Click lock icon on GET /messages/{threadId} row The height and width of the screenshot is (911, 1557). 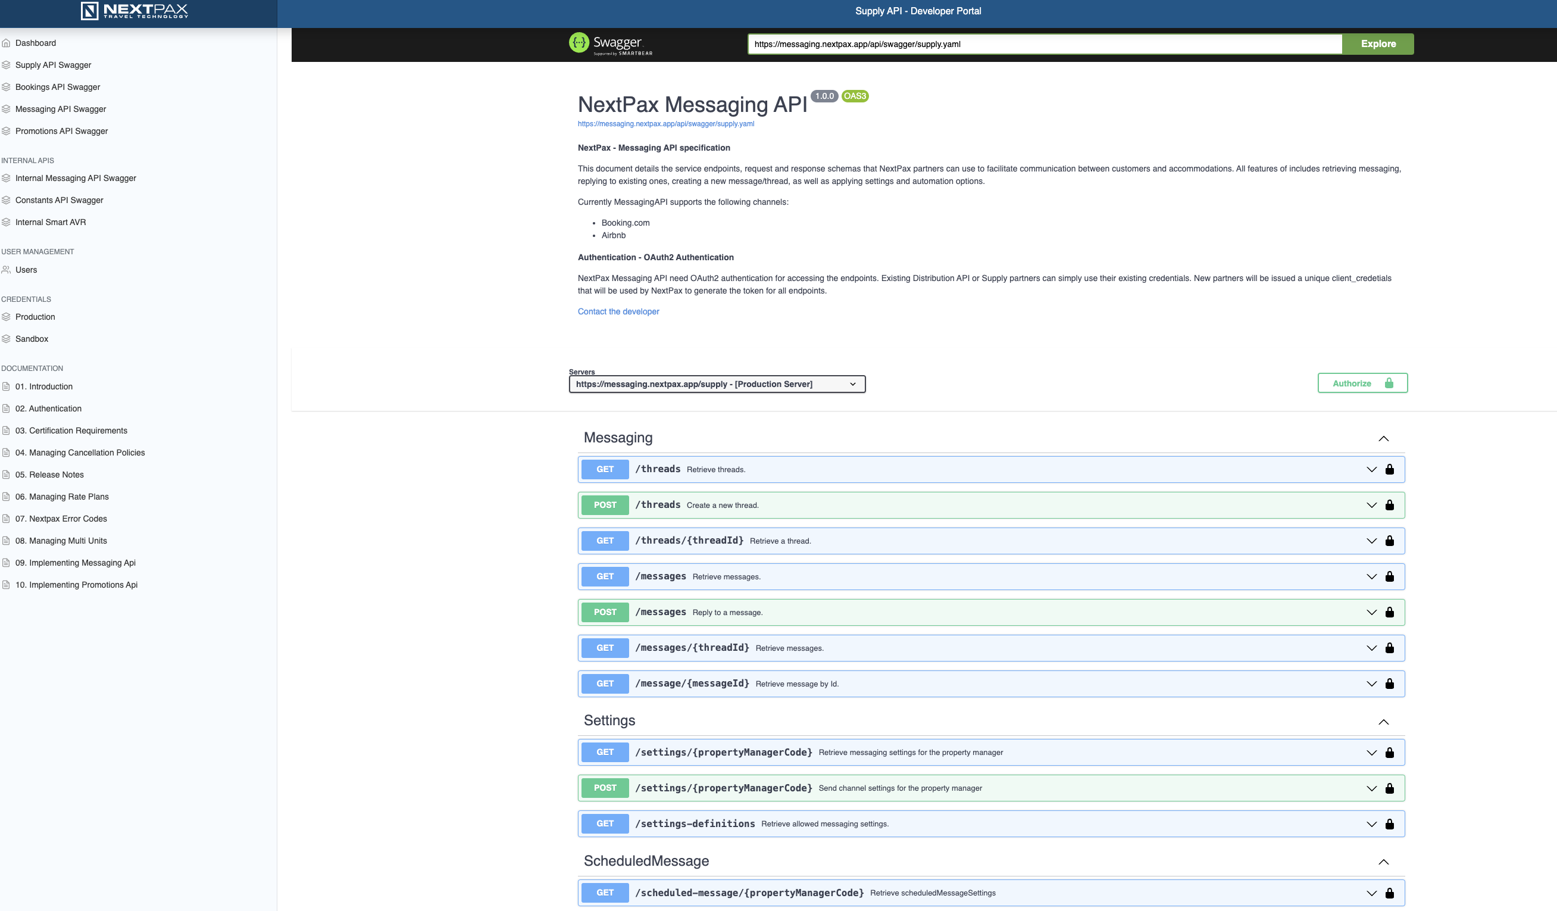[x=1390, y=648]
